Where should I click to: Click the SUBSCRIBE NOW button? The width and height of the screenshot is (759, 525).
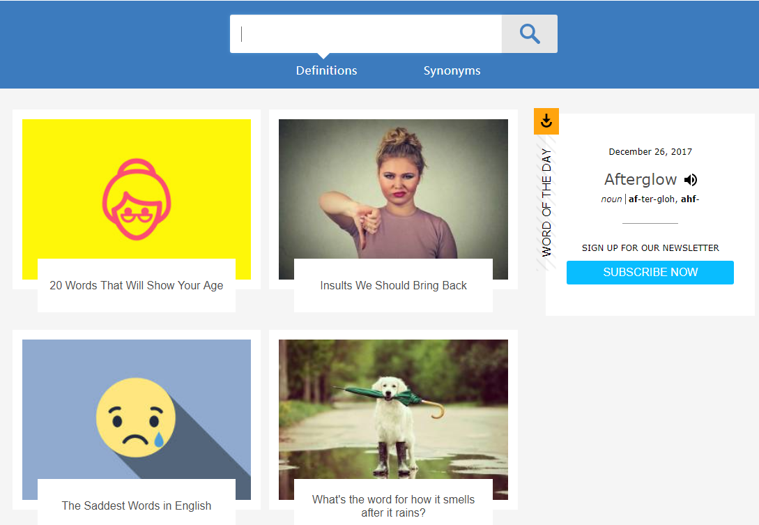(650, 273)
